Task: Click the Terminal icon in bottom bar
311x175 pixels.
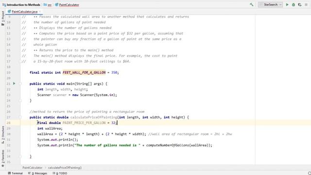Action: pyautogui.click(x=9, y=173)
